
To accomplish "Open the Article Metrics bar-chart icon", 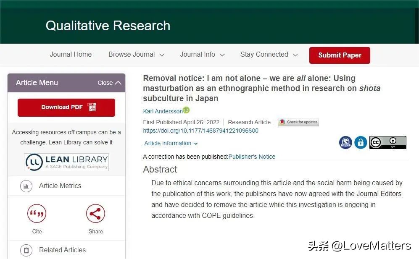I will (x=26, y=186).
